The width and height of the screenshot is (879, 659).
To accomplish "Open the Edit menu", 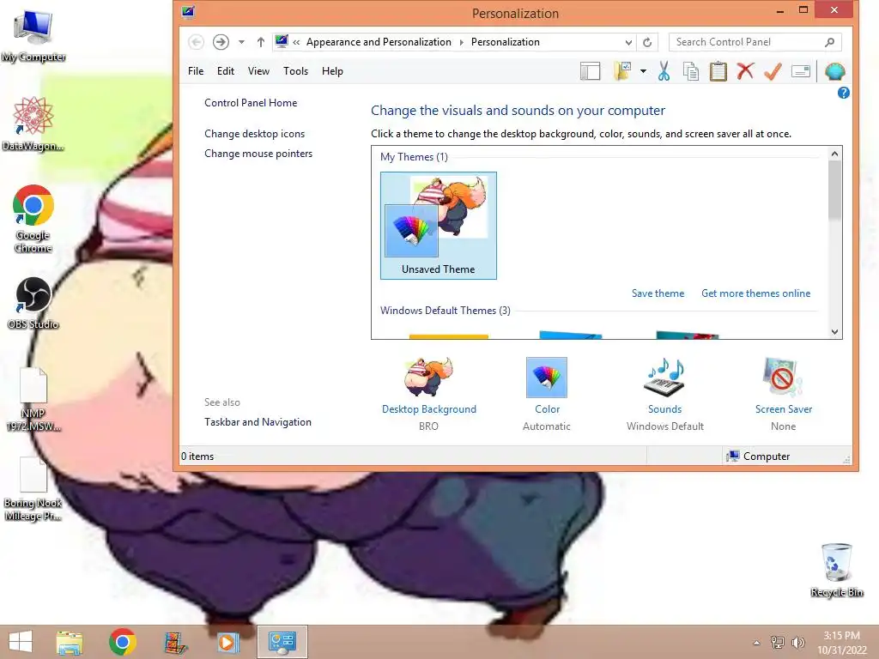I will 226,71.
